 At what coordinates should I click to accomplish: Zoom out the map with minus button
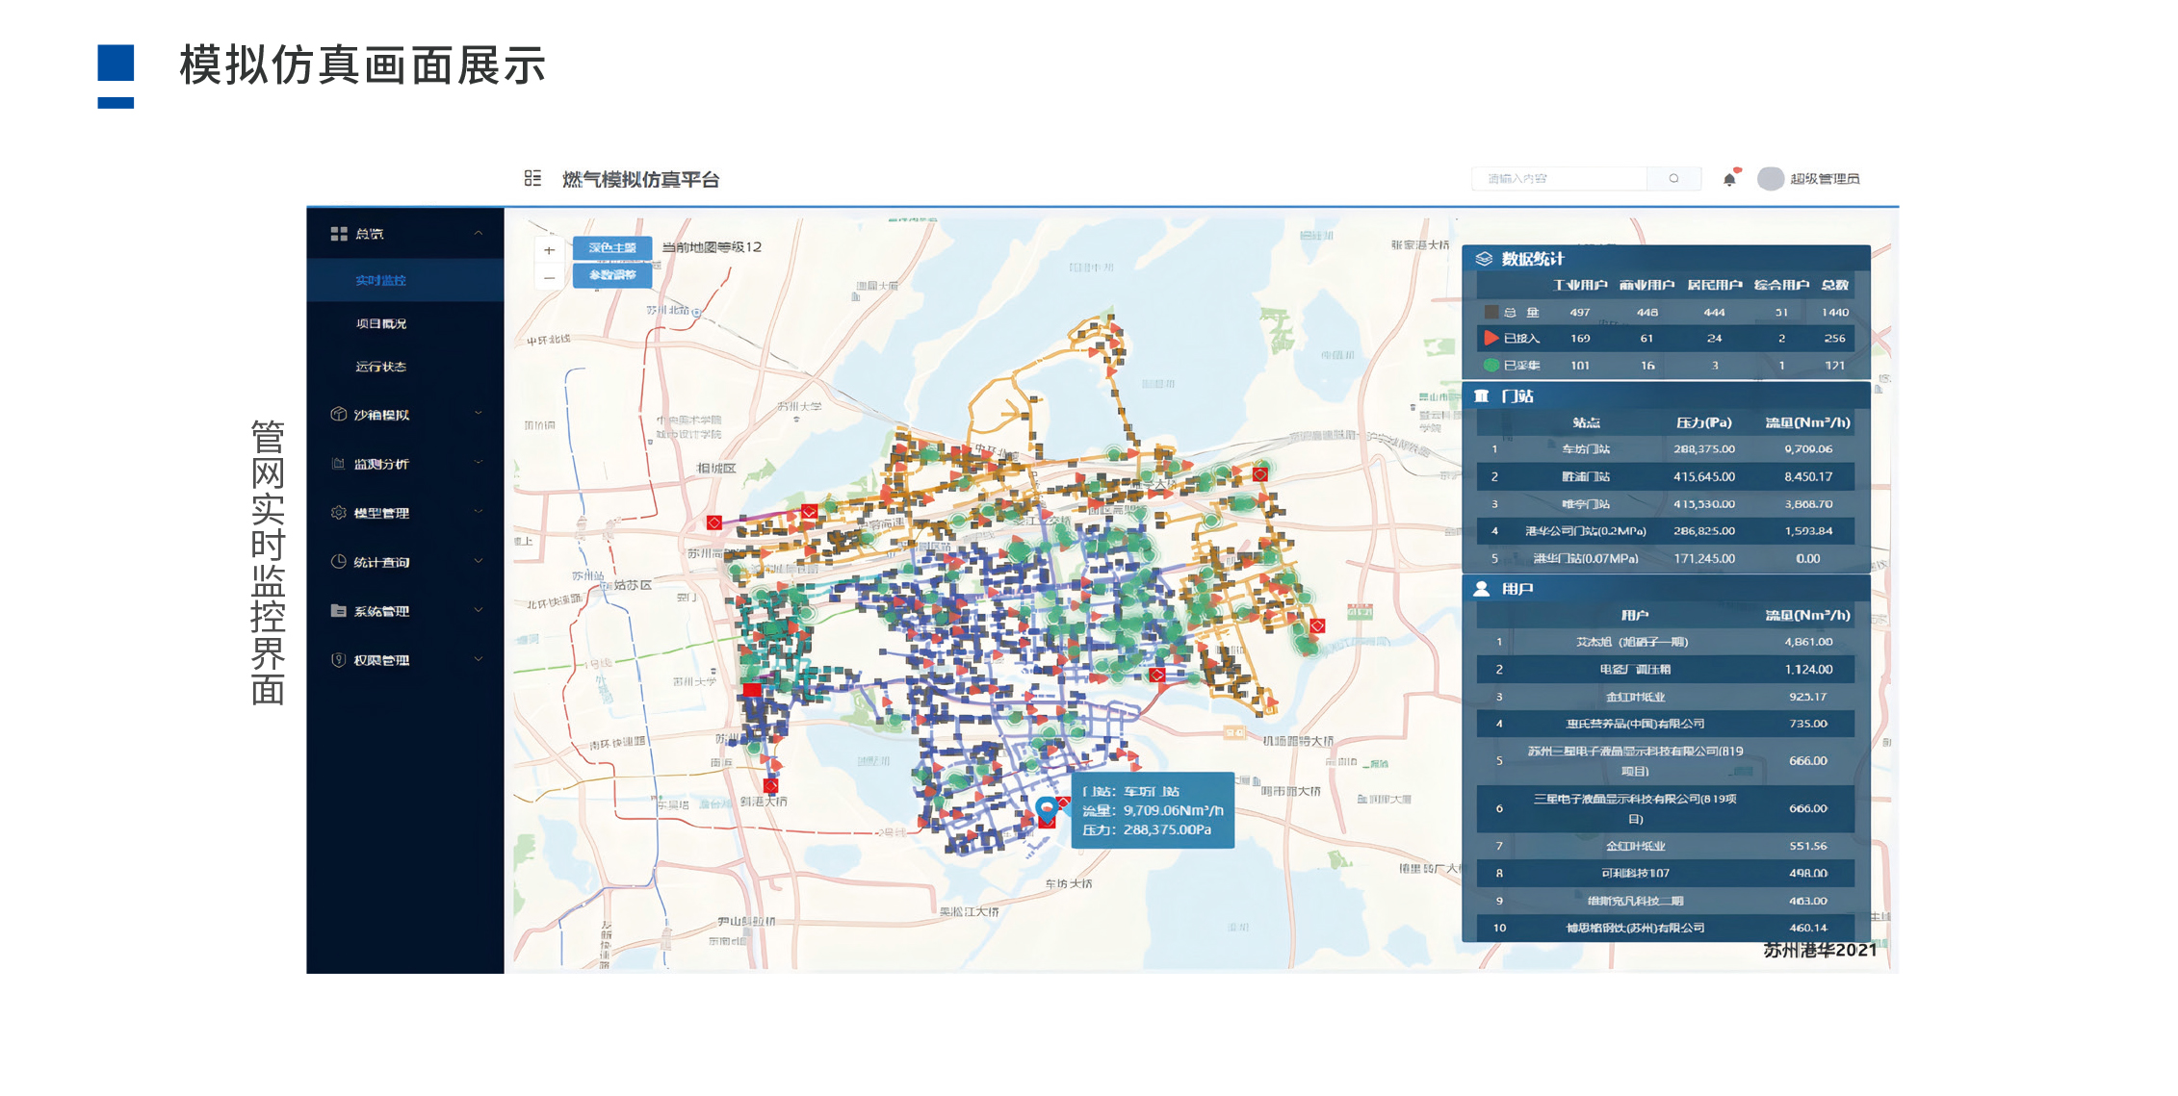[x=549, y=277]
